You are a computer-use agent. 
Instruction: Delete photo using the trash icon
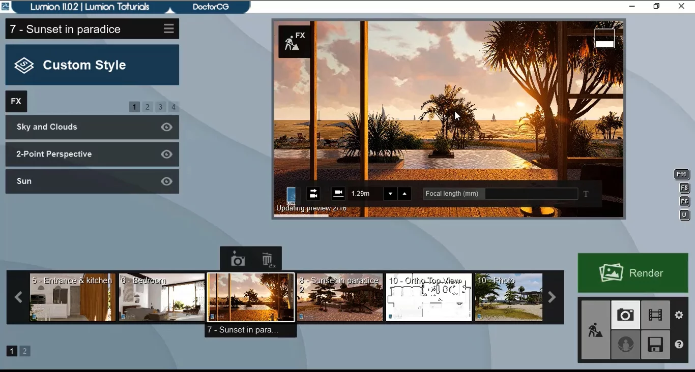[268, 260]
